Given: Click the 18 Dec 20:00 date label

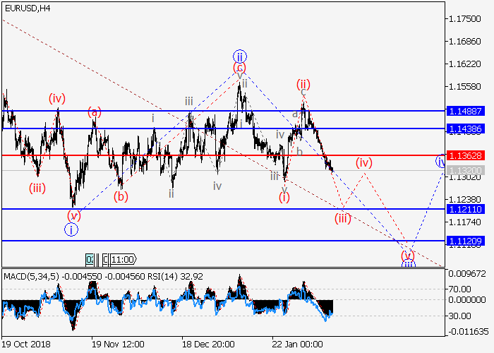Looking at the screenshot, I should (208, 344).
